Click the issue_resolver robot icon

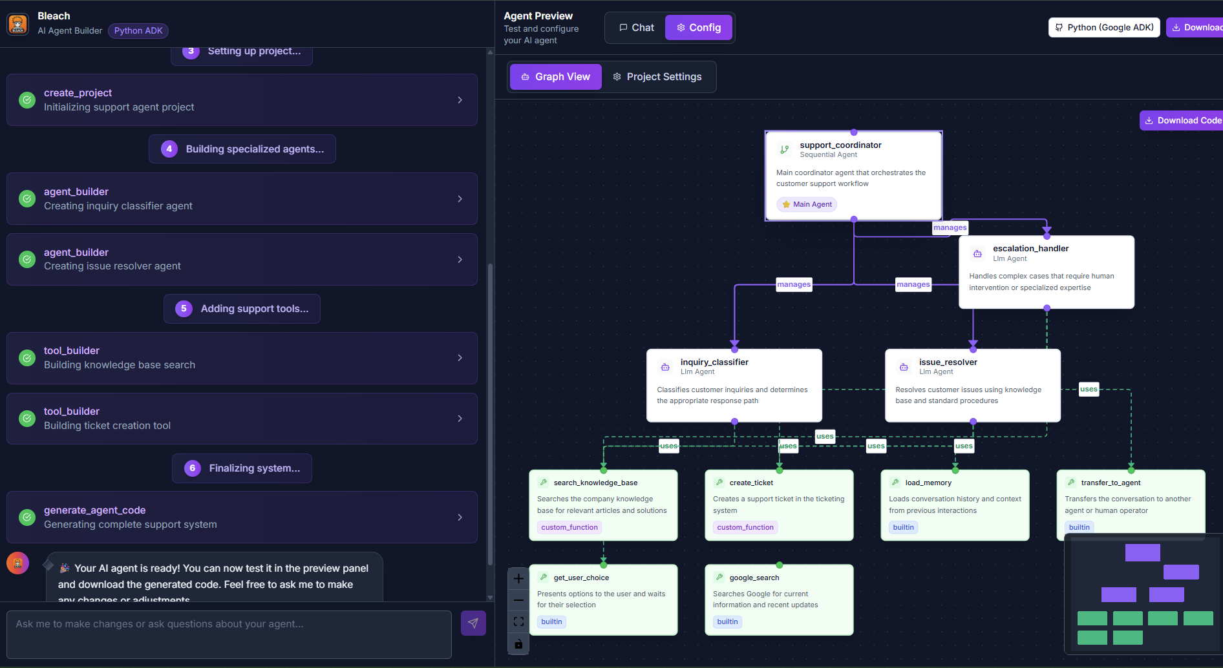pyautogui.click(x=904, y=367)
